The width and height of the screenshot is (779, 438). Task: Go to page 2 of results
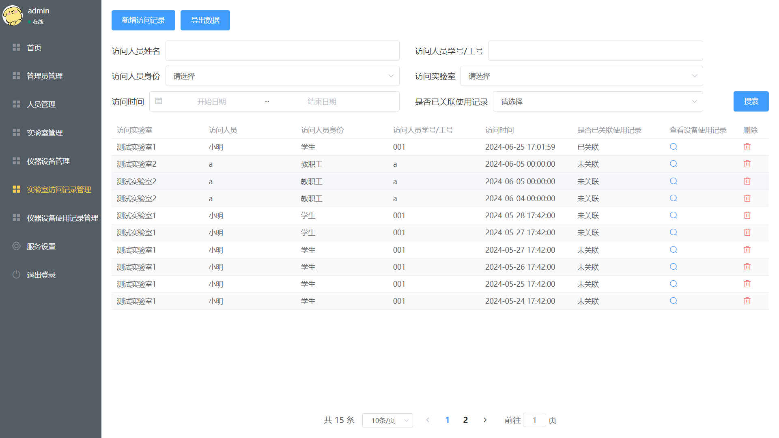[x=465, y=420]
